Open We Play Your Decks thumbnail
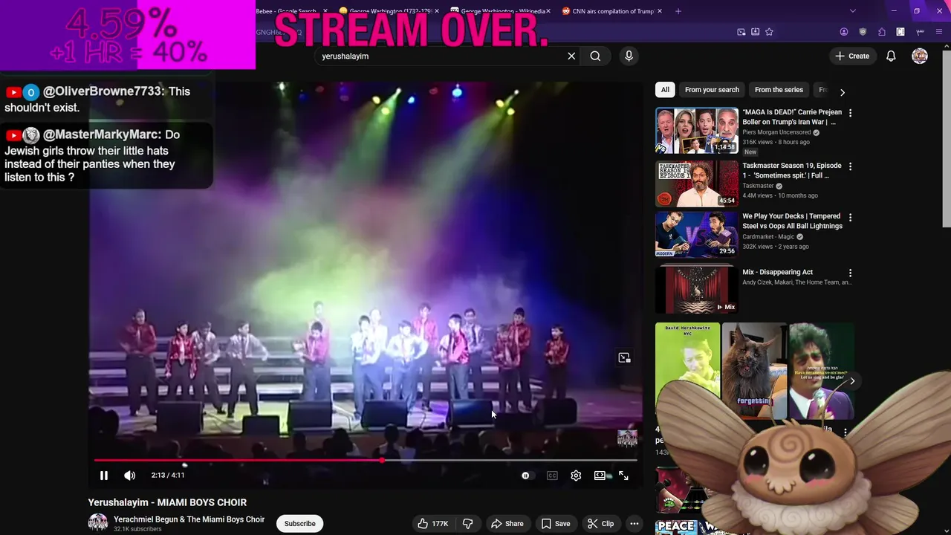 (x=696, y=234)
